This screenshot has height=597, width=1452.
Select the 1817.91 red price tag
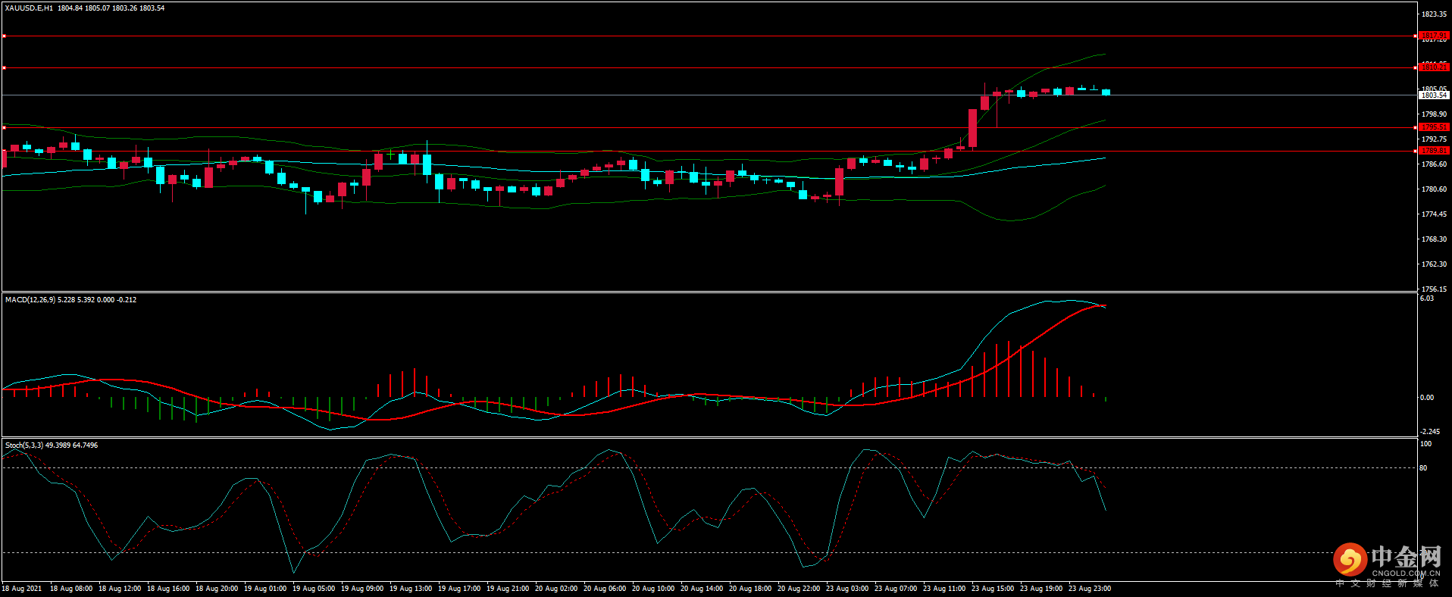tap(1434, 36)
